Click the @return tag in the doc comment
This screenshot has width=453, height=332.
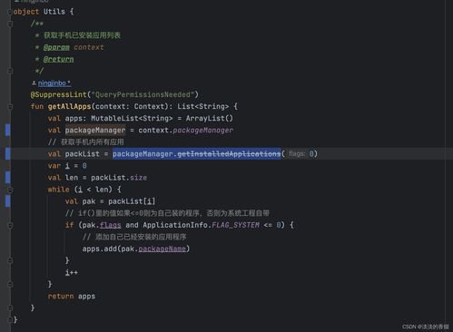click(x=58, y=59)
